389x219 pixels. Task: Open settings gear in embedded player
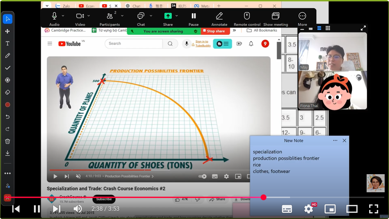pyautogui.click(x=226, y=176)
